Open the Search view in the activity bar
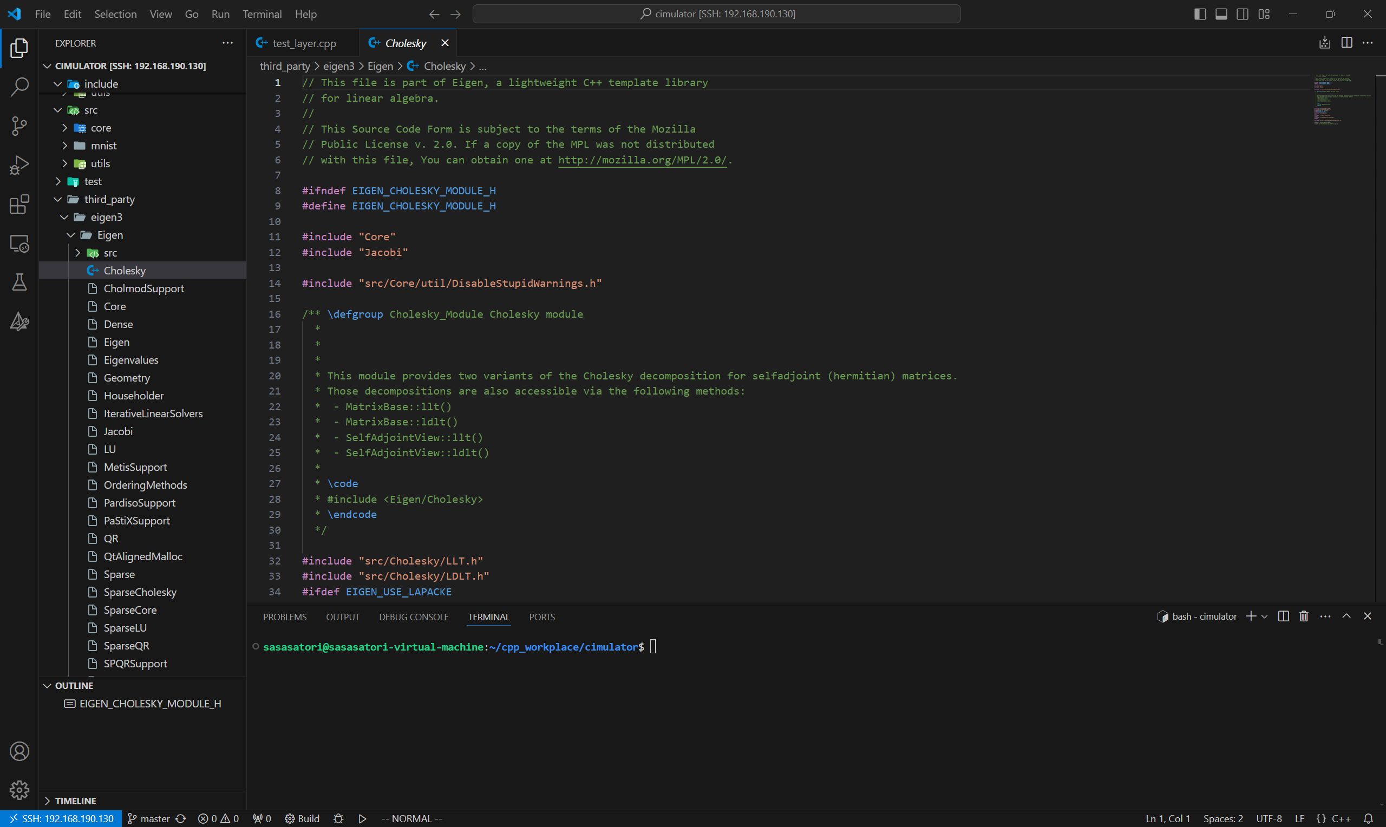The image size is (1386, 827). pos(19,87)
